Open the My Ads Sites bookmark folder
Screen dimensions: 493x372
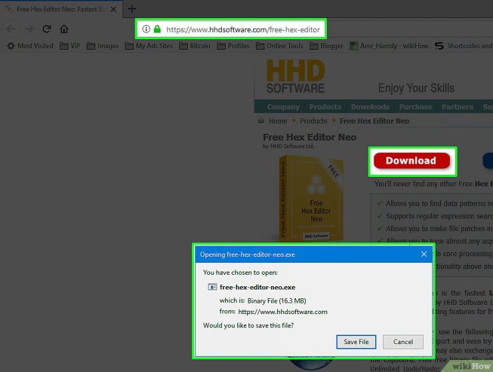(x=149, y=46)
